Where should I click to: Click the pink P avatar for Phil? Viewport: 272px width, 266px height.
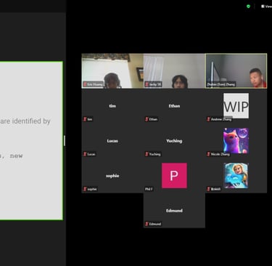(174, 176)
